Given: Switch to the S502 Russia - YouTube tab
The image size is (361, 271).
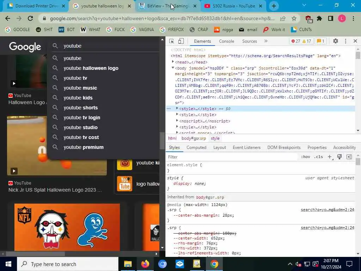Looking at the screenshot, I should 233,6.
